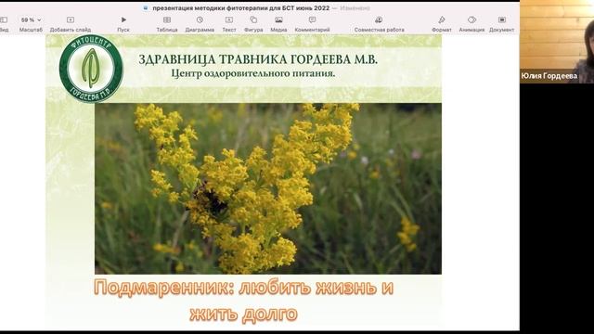Open the Вид view options icon

4,19
